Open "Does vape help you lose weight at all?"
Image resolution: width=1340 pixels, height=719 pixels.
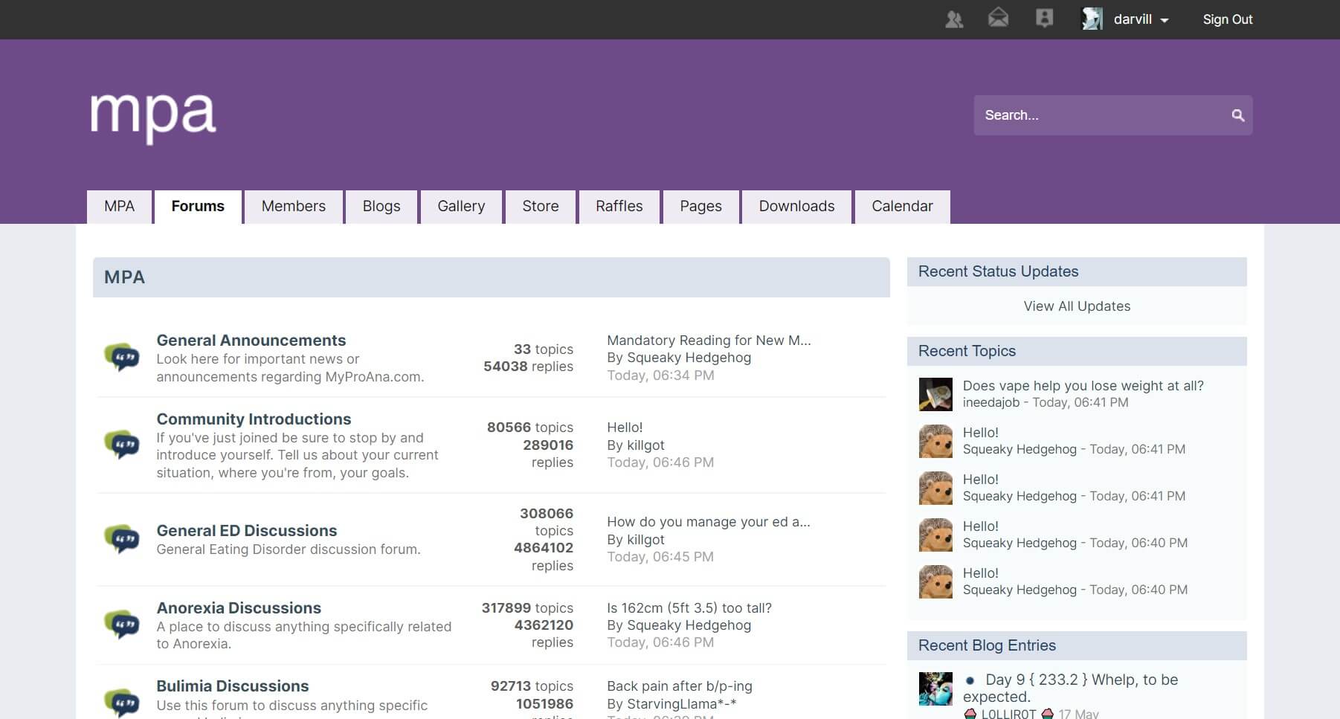click(1083, 386)
